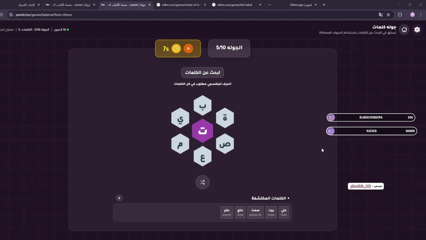View site information icon in address bar
Viewport: 426px width, 240px height.
click(11, 15)
